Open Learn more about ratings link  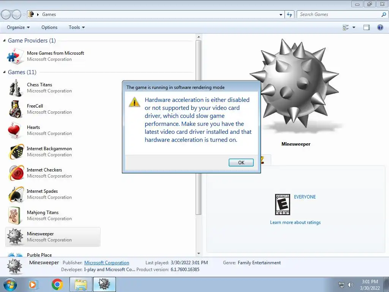tap(295, 222)
